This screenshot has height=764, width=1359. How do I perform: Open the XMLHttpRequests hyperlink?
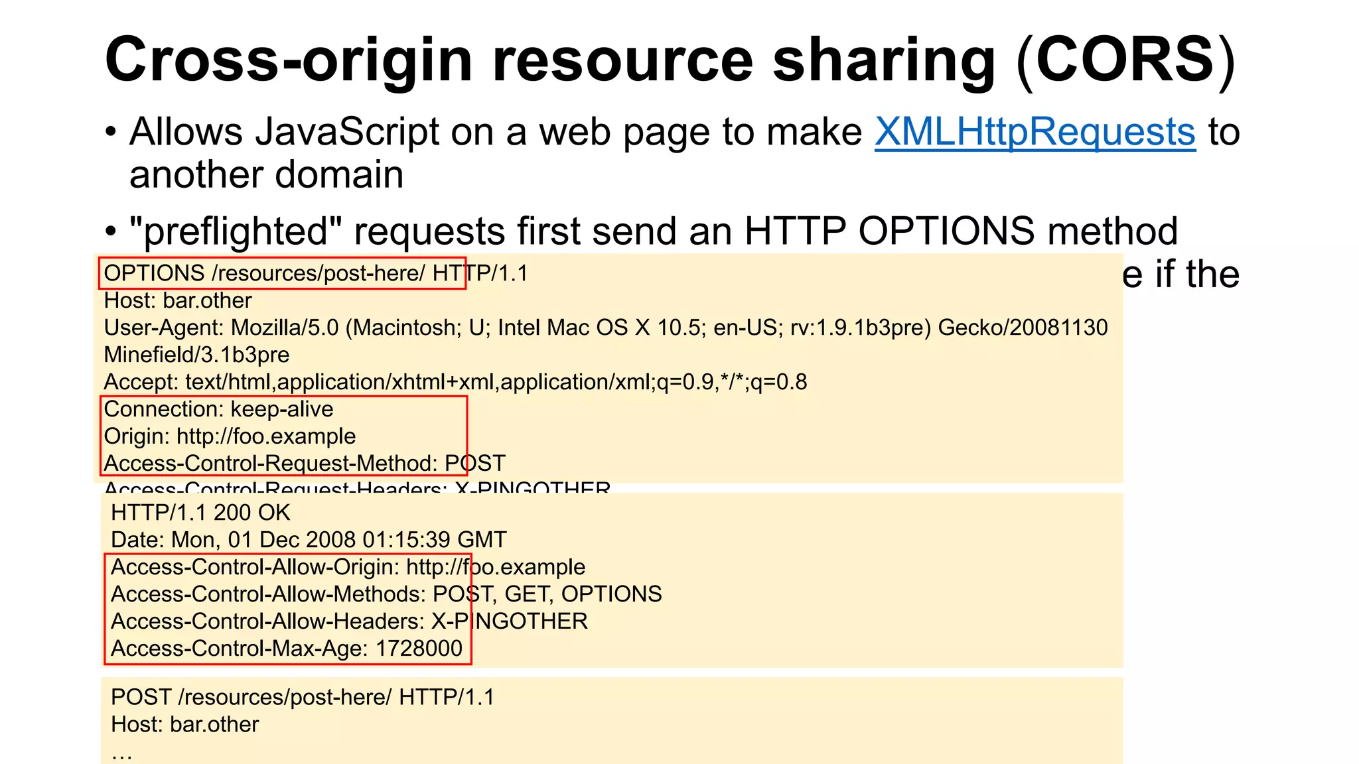point(1035,132)
